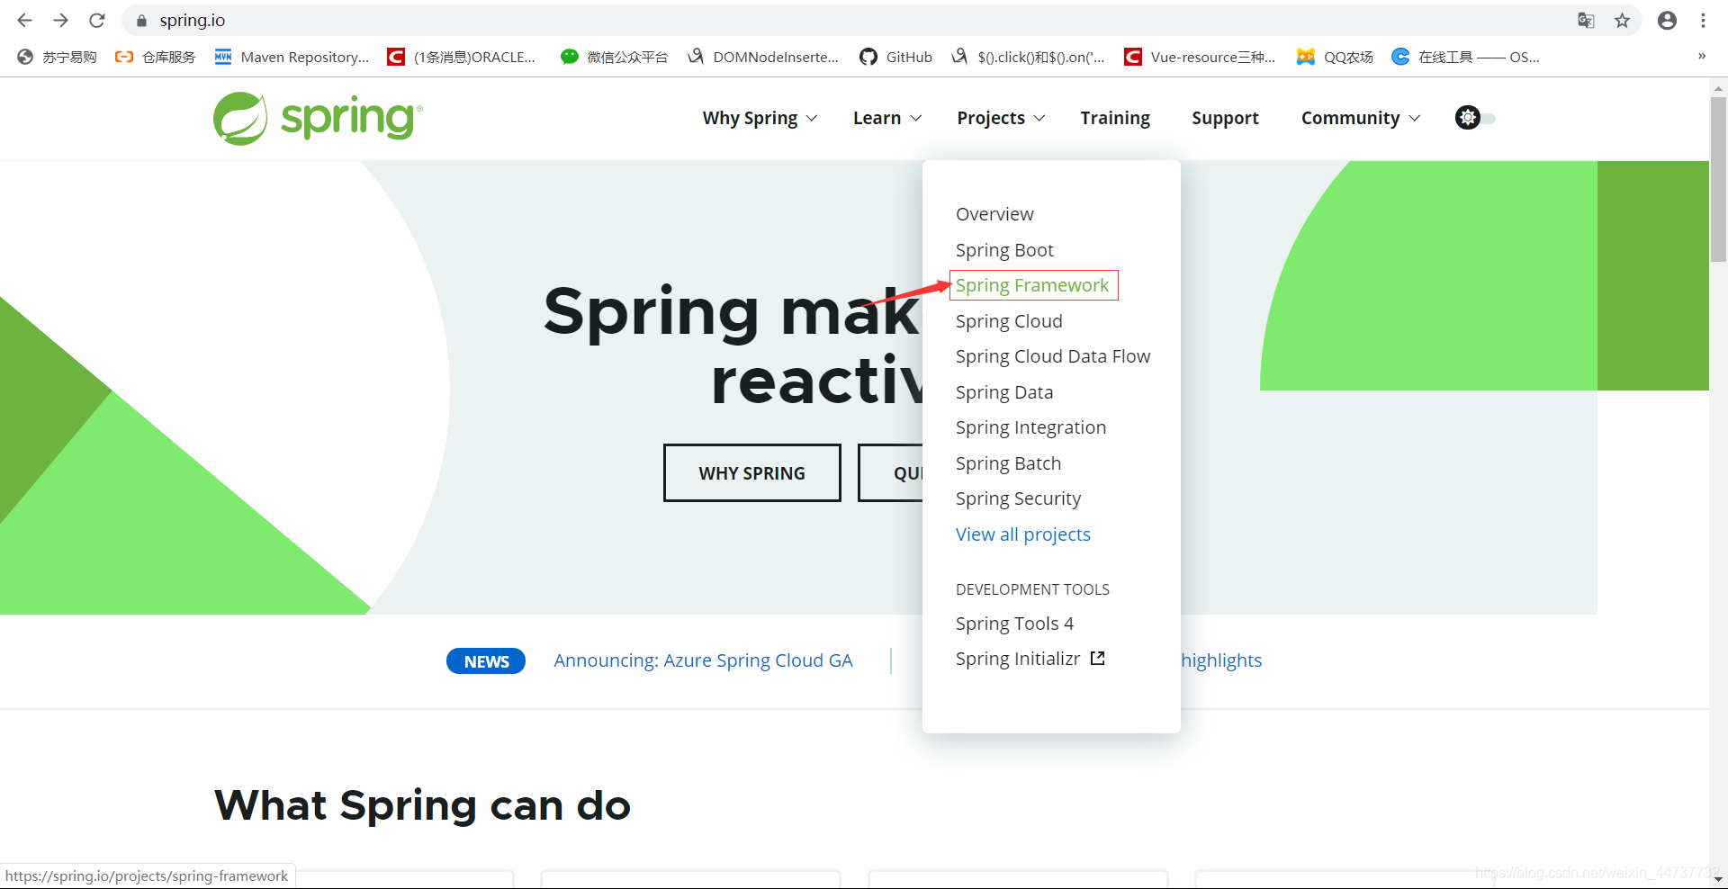
Task: Open the 微信公众平台 bookmark
Action: (614, 57)
